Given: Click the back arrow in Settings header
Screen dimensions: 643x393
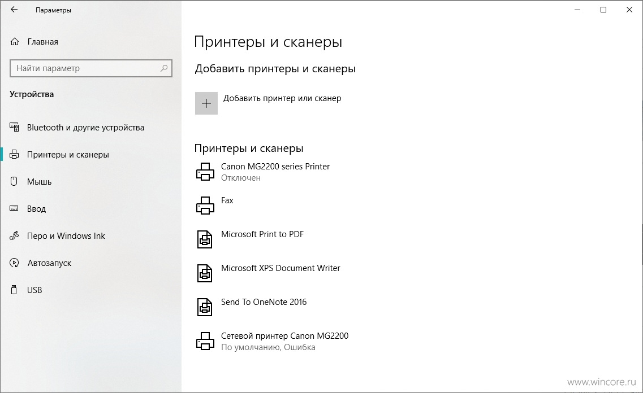Looking at the screenshot, I should 14,10.
